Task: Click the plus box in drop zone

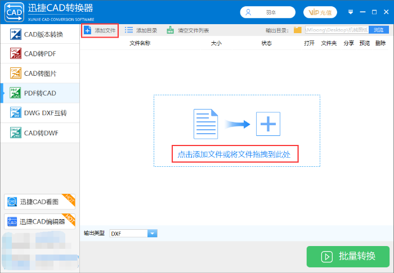Action: click(268, 124)
